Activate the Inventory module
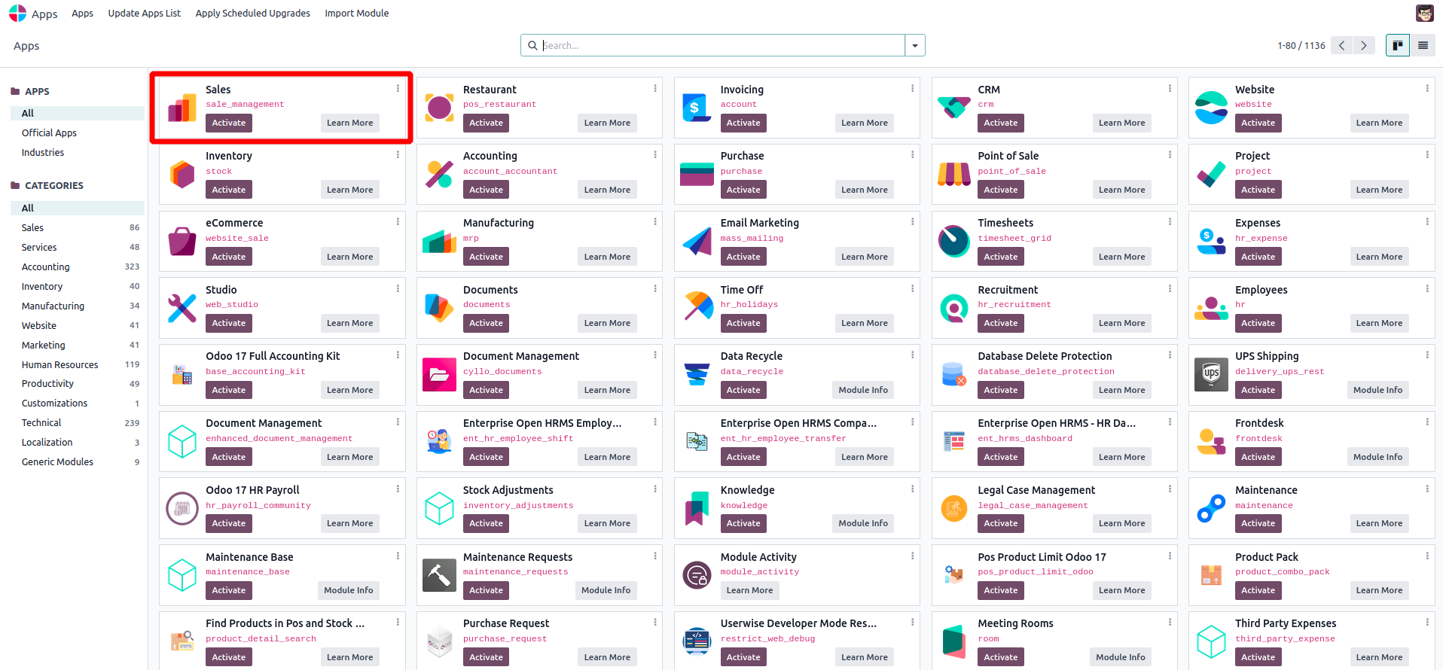Screen dimensions: 1443x670 pos(229,190)
